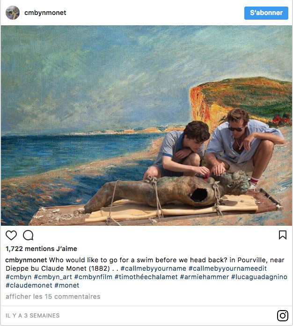293x326 pixels.
Task: Follow the #cmbyn_art hashtag link
Action: click(53, 277)
